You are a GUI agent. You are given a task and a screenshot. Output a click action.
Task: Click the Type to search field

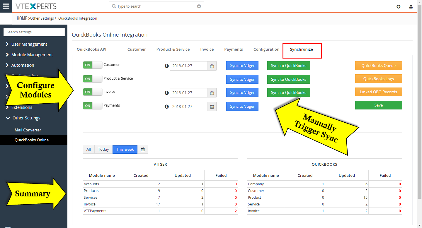pos(156,6)
